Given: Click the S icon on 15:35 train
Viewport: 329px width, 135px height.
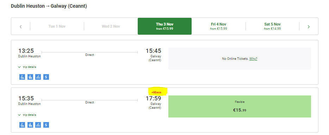Looking at the screenshot, I should pyautogui.click(x=46, y=125).
